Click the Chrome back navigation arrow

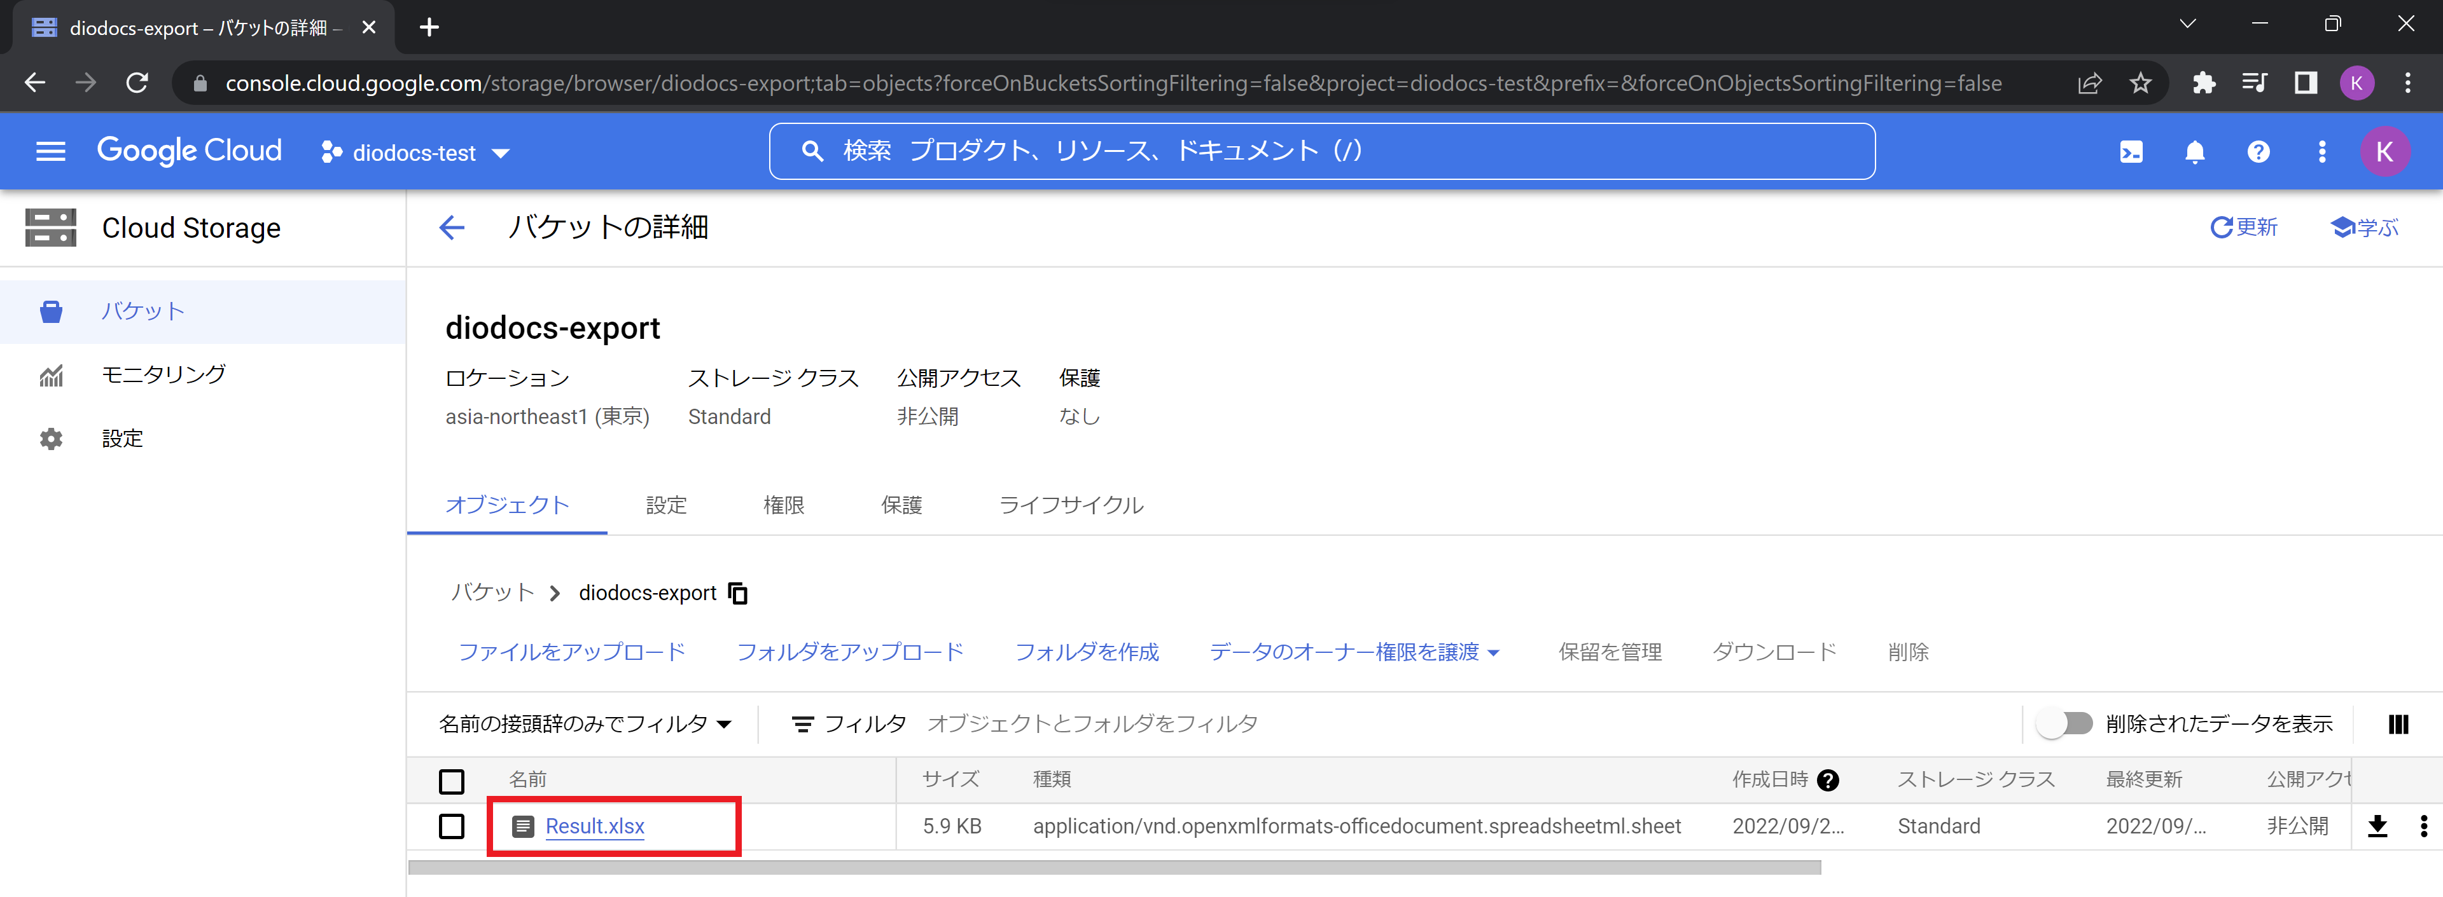35,83
